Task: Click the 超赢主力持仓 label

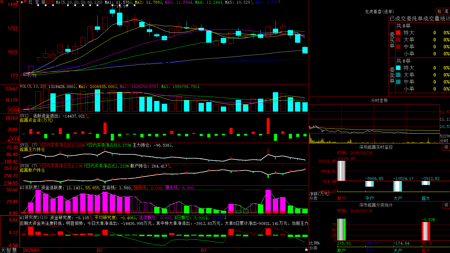Action: [x=32, y=149]
